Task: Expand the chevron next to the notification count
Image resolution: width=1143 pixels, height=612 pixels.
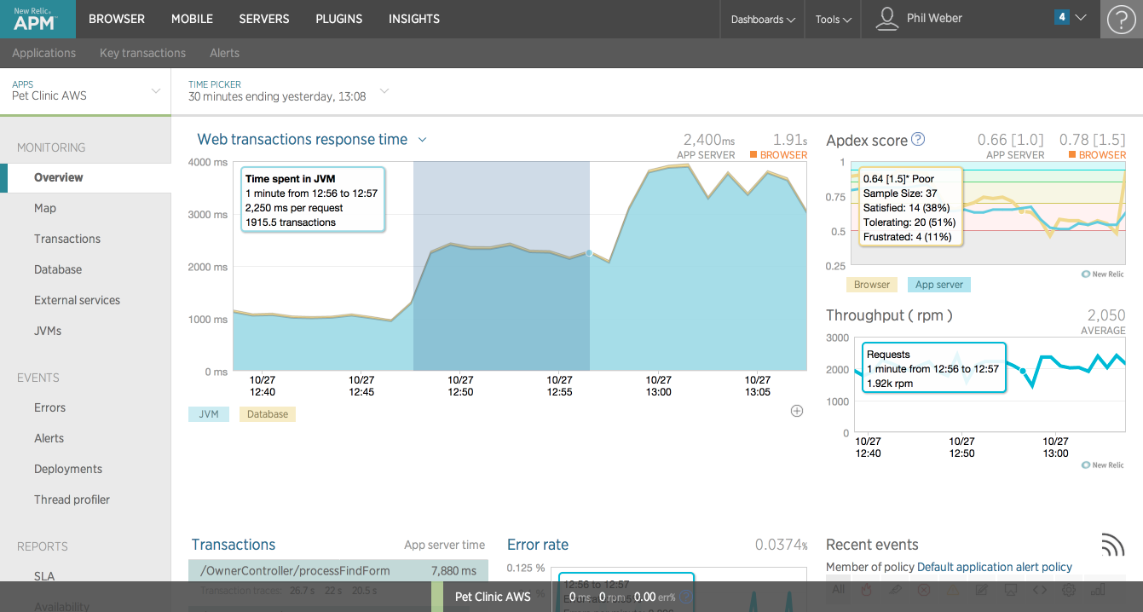Action: point(1081,17)
